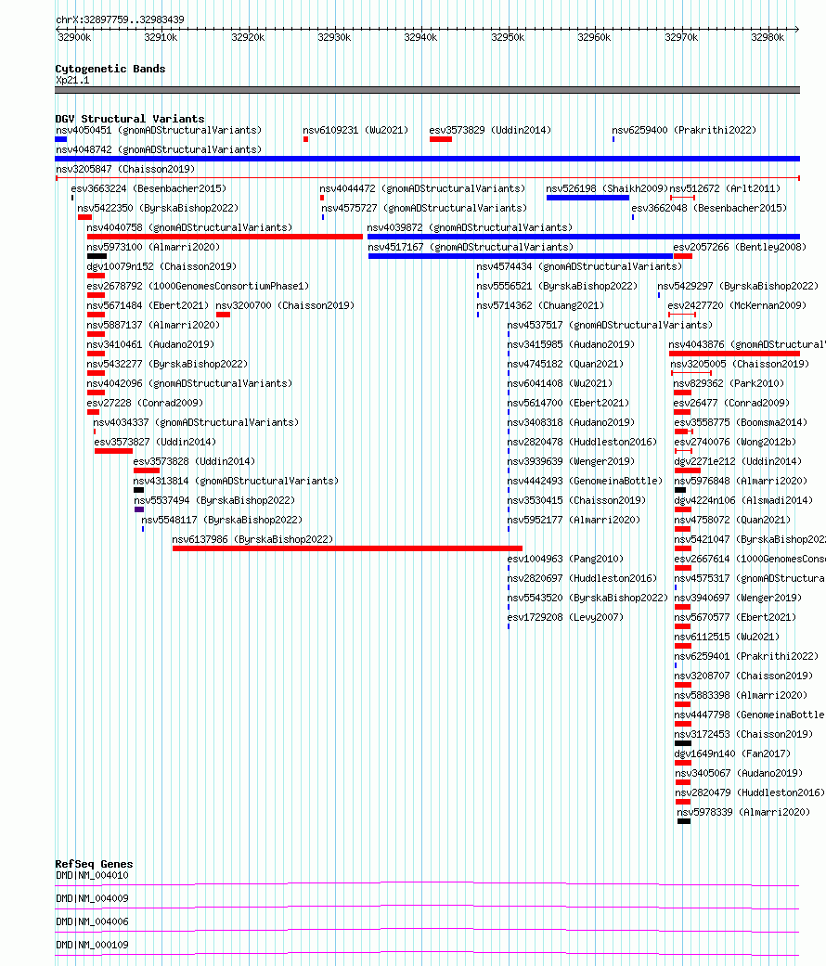Click nsv4517167 (gnomADStructuralVariants) label
Screen dimensions: 826x966
tap(471, 247)
